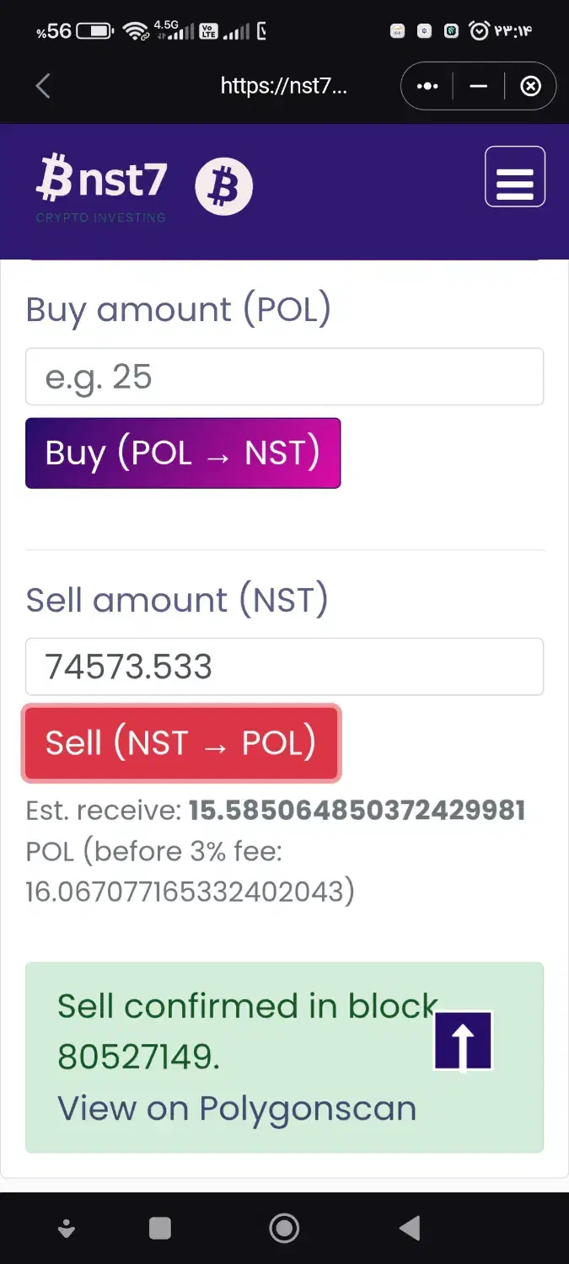Tap the Bitcoin coin icon in the header

click(x=223, y=185)
